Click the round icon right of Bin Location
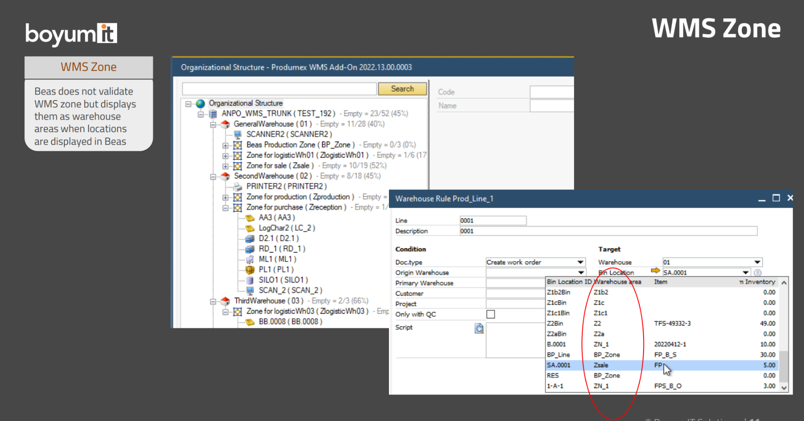 758,273
